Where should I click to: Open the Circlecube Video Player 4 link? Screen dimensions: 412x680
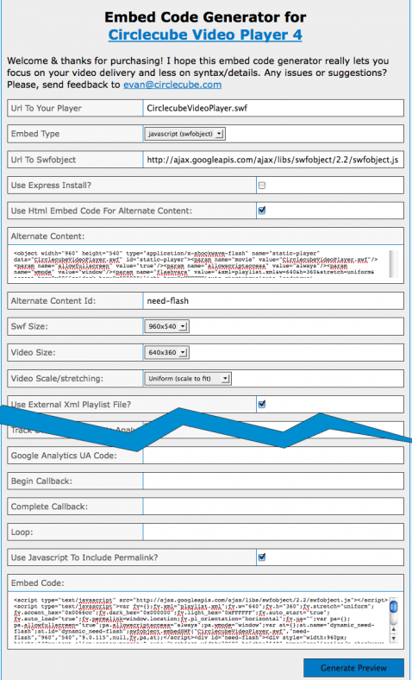coord(205,35)
